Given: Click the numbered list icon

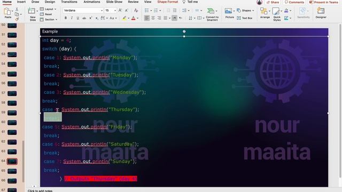Looking at the screenshot, I should click(156, 11).
